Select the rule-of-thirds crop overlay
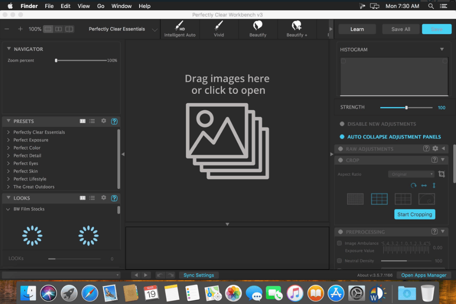The image size is (456, 304). point(379,199)
